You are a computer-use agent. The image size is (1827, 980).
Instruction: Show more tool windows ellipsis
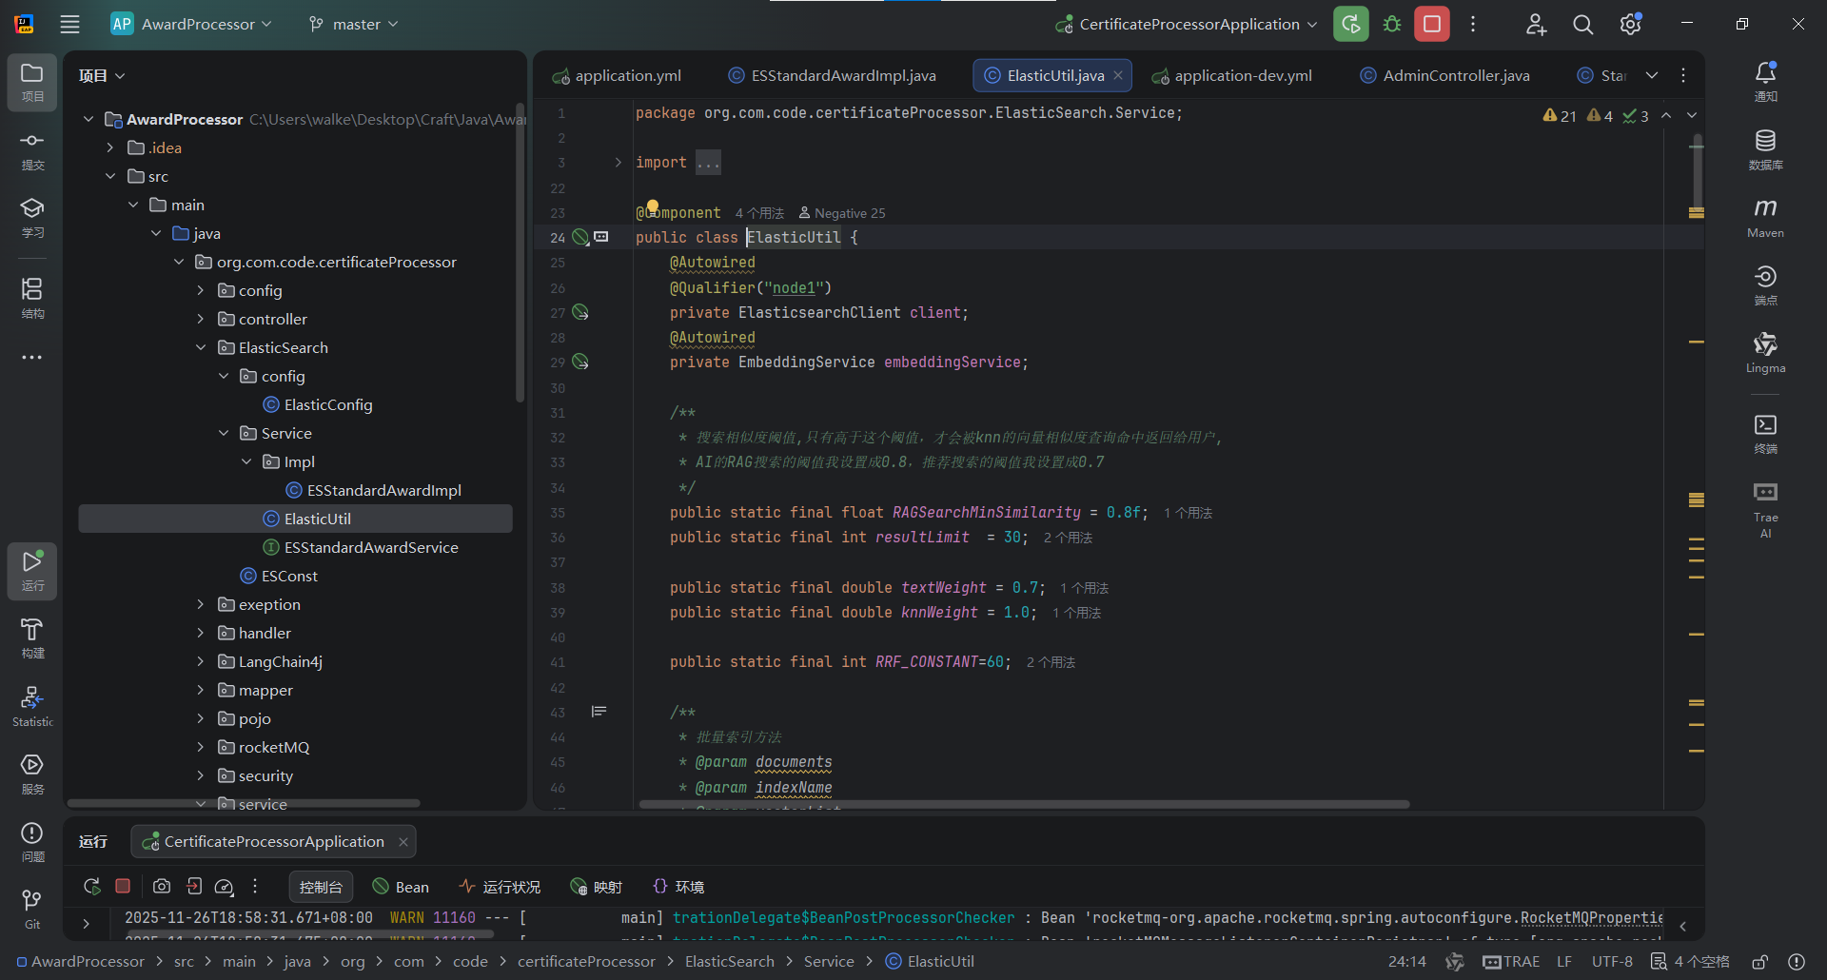(x=32, y=358)
